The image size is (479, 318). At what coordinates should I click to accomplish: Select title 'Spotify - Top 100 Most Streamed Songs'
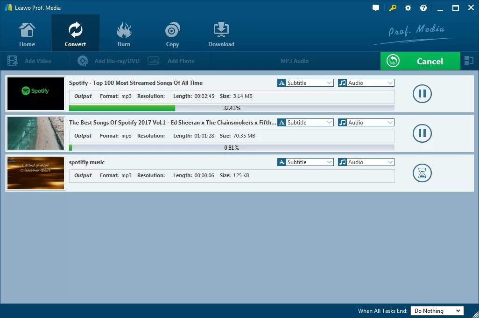[136, 83]
